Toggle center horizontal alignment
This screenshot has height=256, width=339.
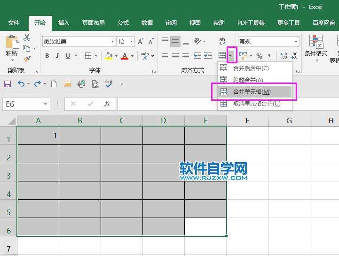click(x=175, y=56)
